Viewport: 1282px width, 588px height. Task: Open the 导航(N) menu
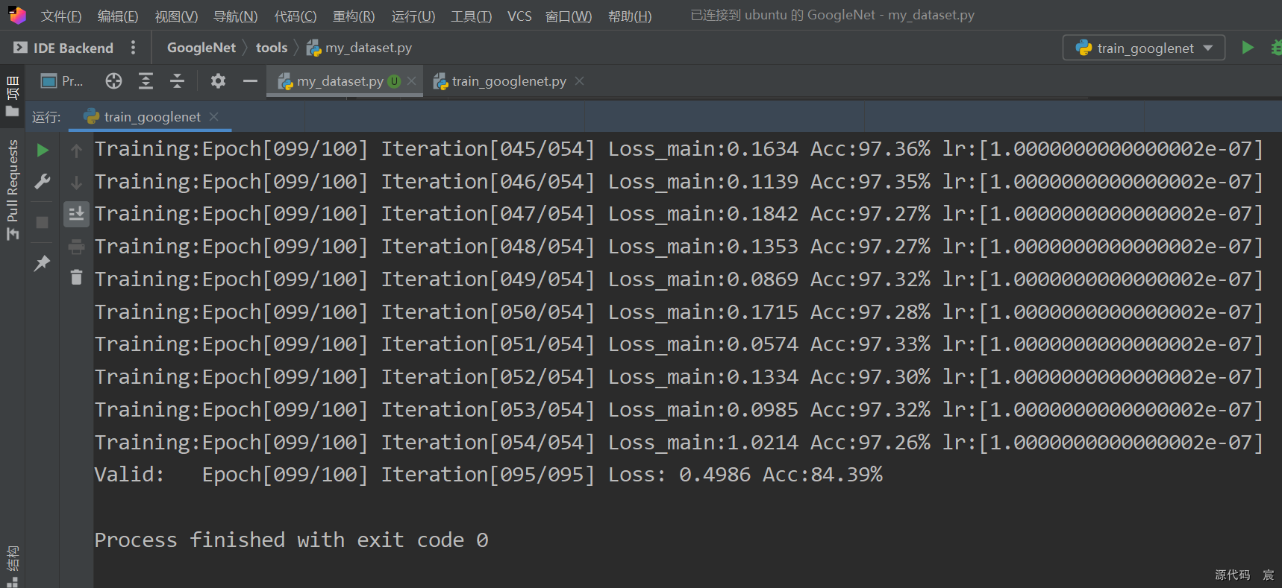[x=235, y=16]
